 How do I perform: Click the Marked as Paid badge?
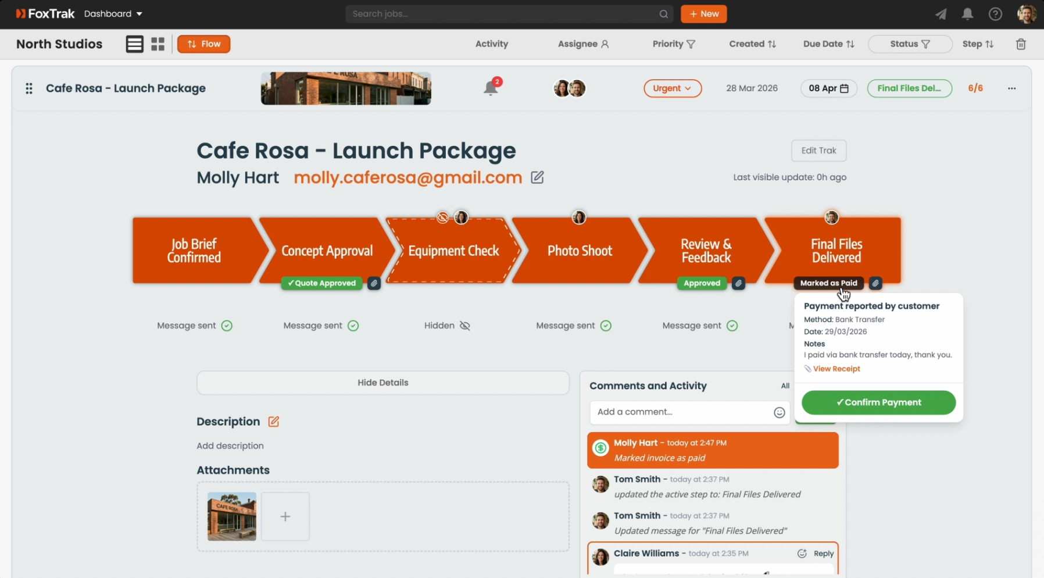pos(828,283)
